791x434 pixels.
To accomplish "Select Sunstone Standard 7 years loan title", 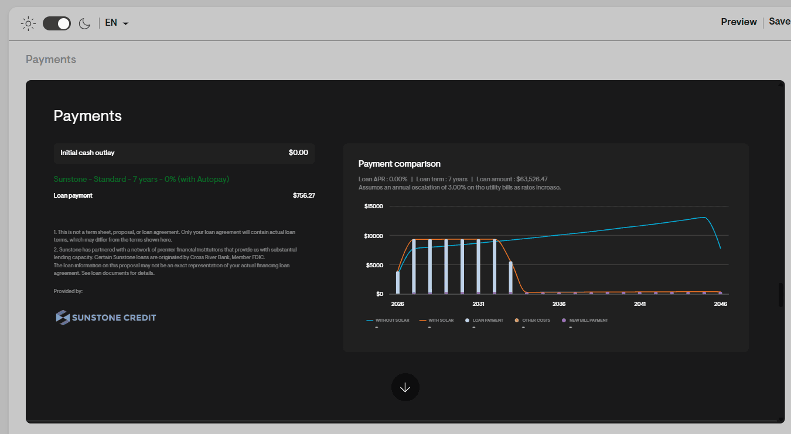I will coord(141,179).
